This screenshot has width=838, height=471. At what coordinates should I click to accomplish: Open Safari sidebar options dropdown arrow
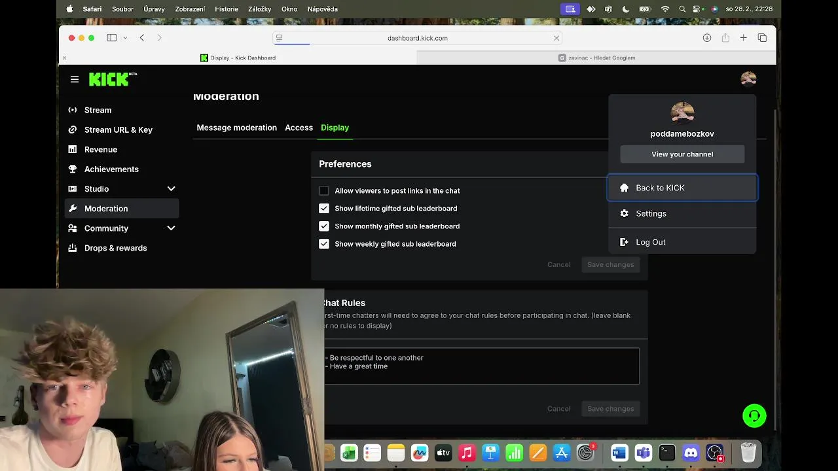tap(125, 38)
